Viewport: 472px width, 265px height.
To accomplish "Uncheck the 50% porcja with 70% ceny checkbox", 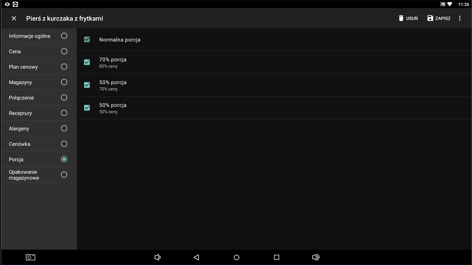I will (87, 85).
